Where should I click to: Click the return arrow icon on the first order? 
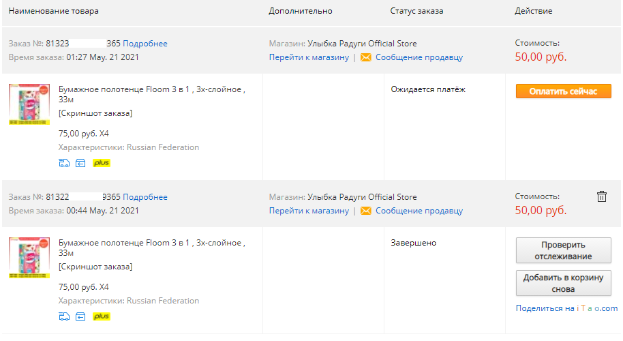coord(80,163)
